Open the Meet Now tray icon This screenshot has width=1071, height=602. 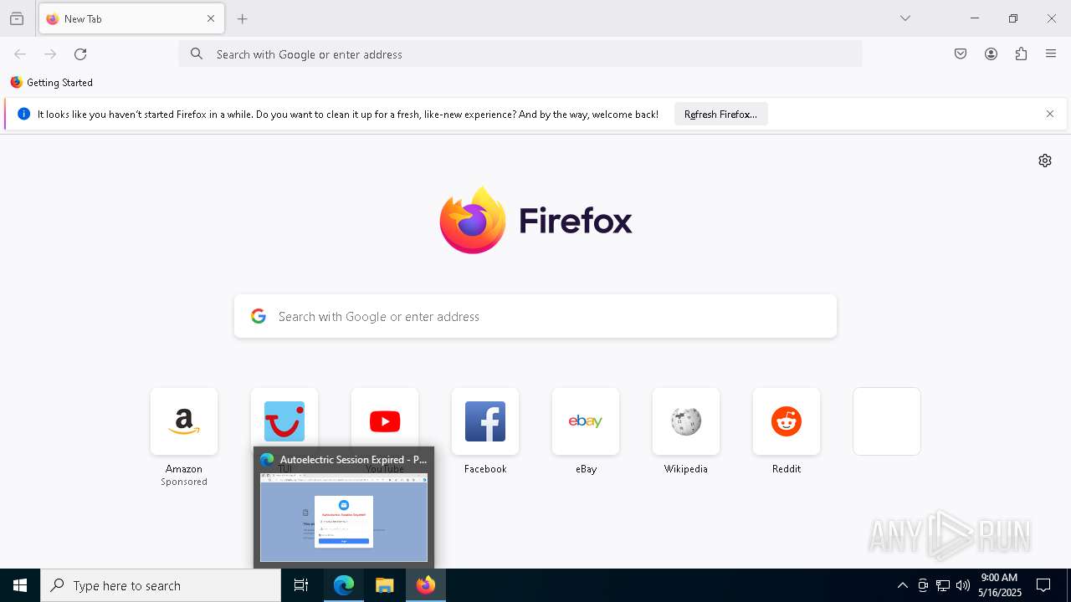coord(923,585)
